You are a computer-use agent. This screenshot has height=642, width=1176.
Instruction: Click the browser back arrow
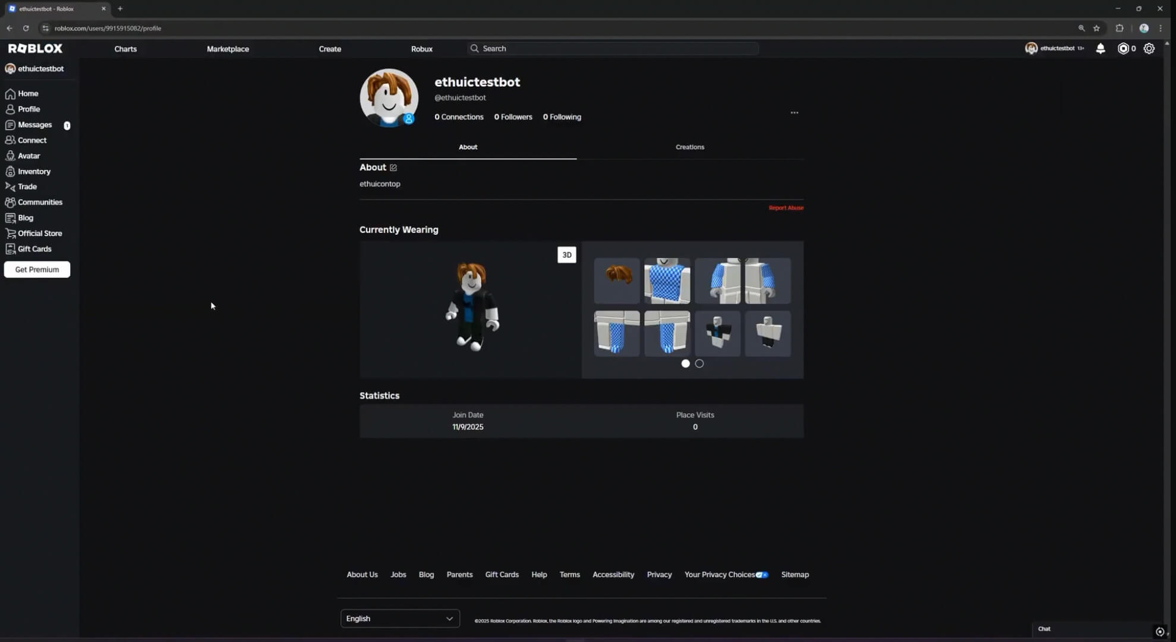click(x=10, y=28)
